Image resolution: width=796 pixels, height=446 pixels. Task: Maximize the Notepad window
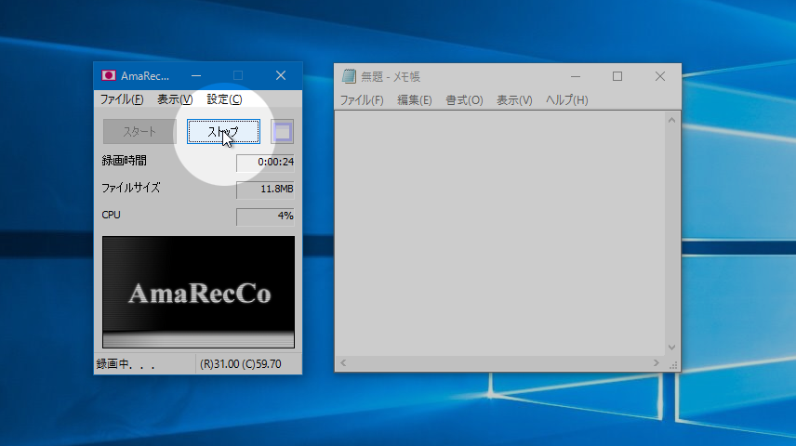(617, 76)
